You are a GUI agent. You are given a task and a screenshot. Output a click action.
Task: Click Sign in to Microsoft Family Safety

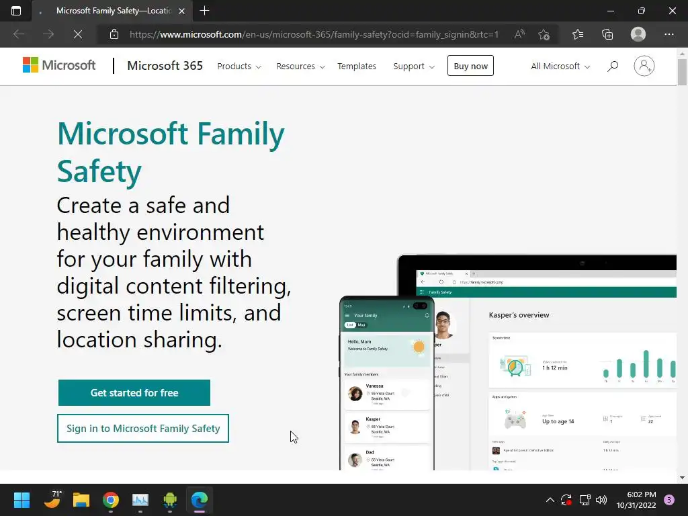143,428
